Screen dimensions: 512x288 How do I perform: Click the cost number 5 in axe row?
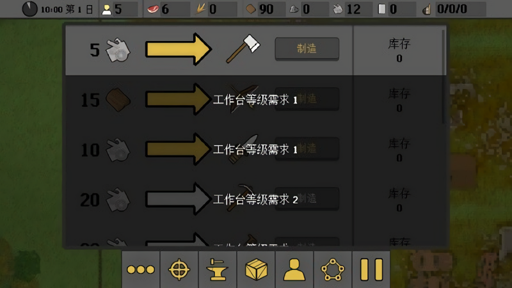(95, 50)
